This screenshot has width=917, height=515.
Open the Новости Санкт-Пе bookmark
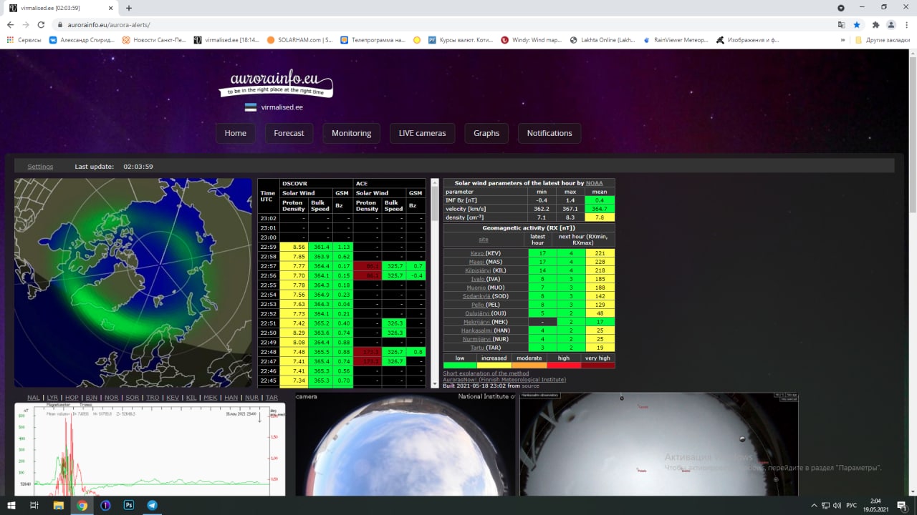pos(154,40)
